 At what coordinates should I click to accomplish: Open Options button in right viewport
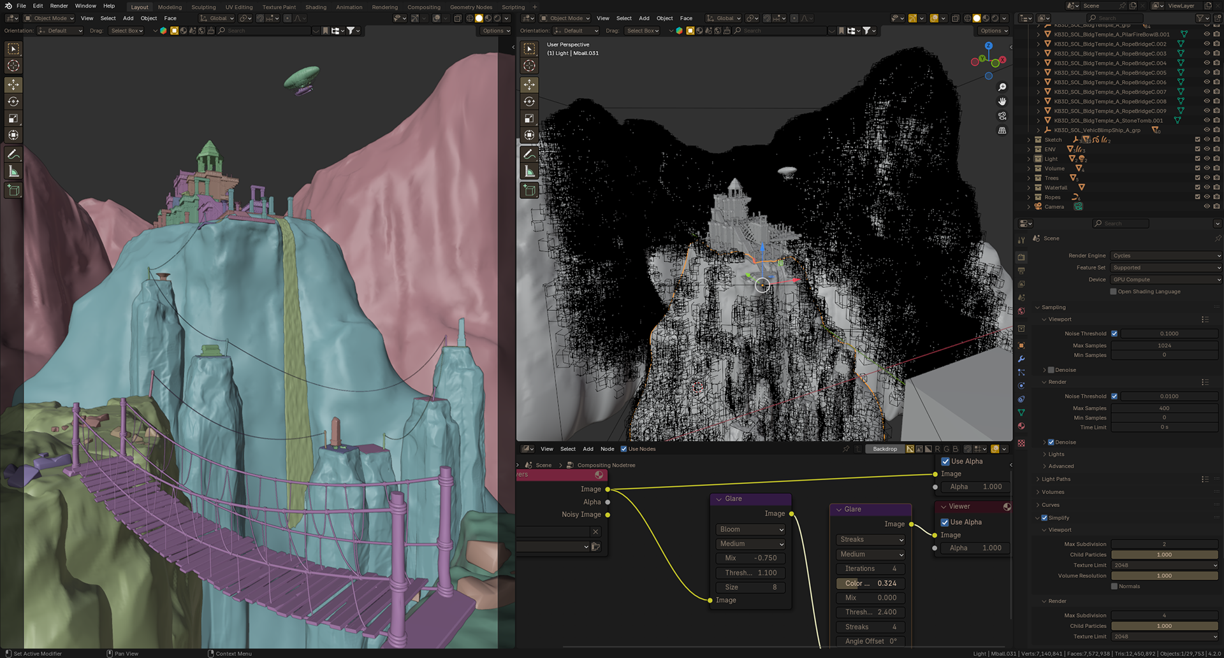pos(994,31)
